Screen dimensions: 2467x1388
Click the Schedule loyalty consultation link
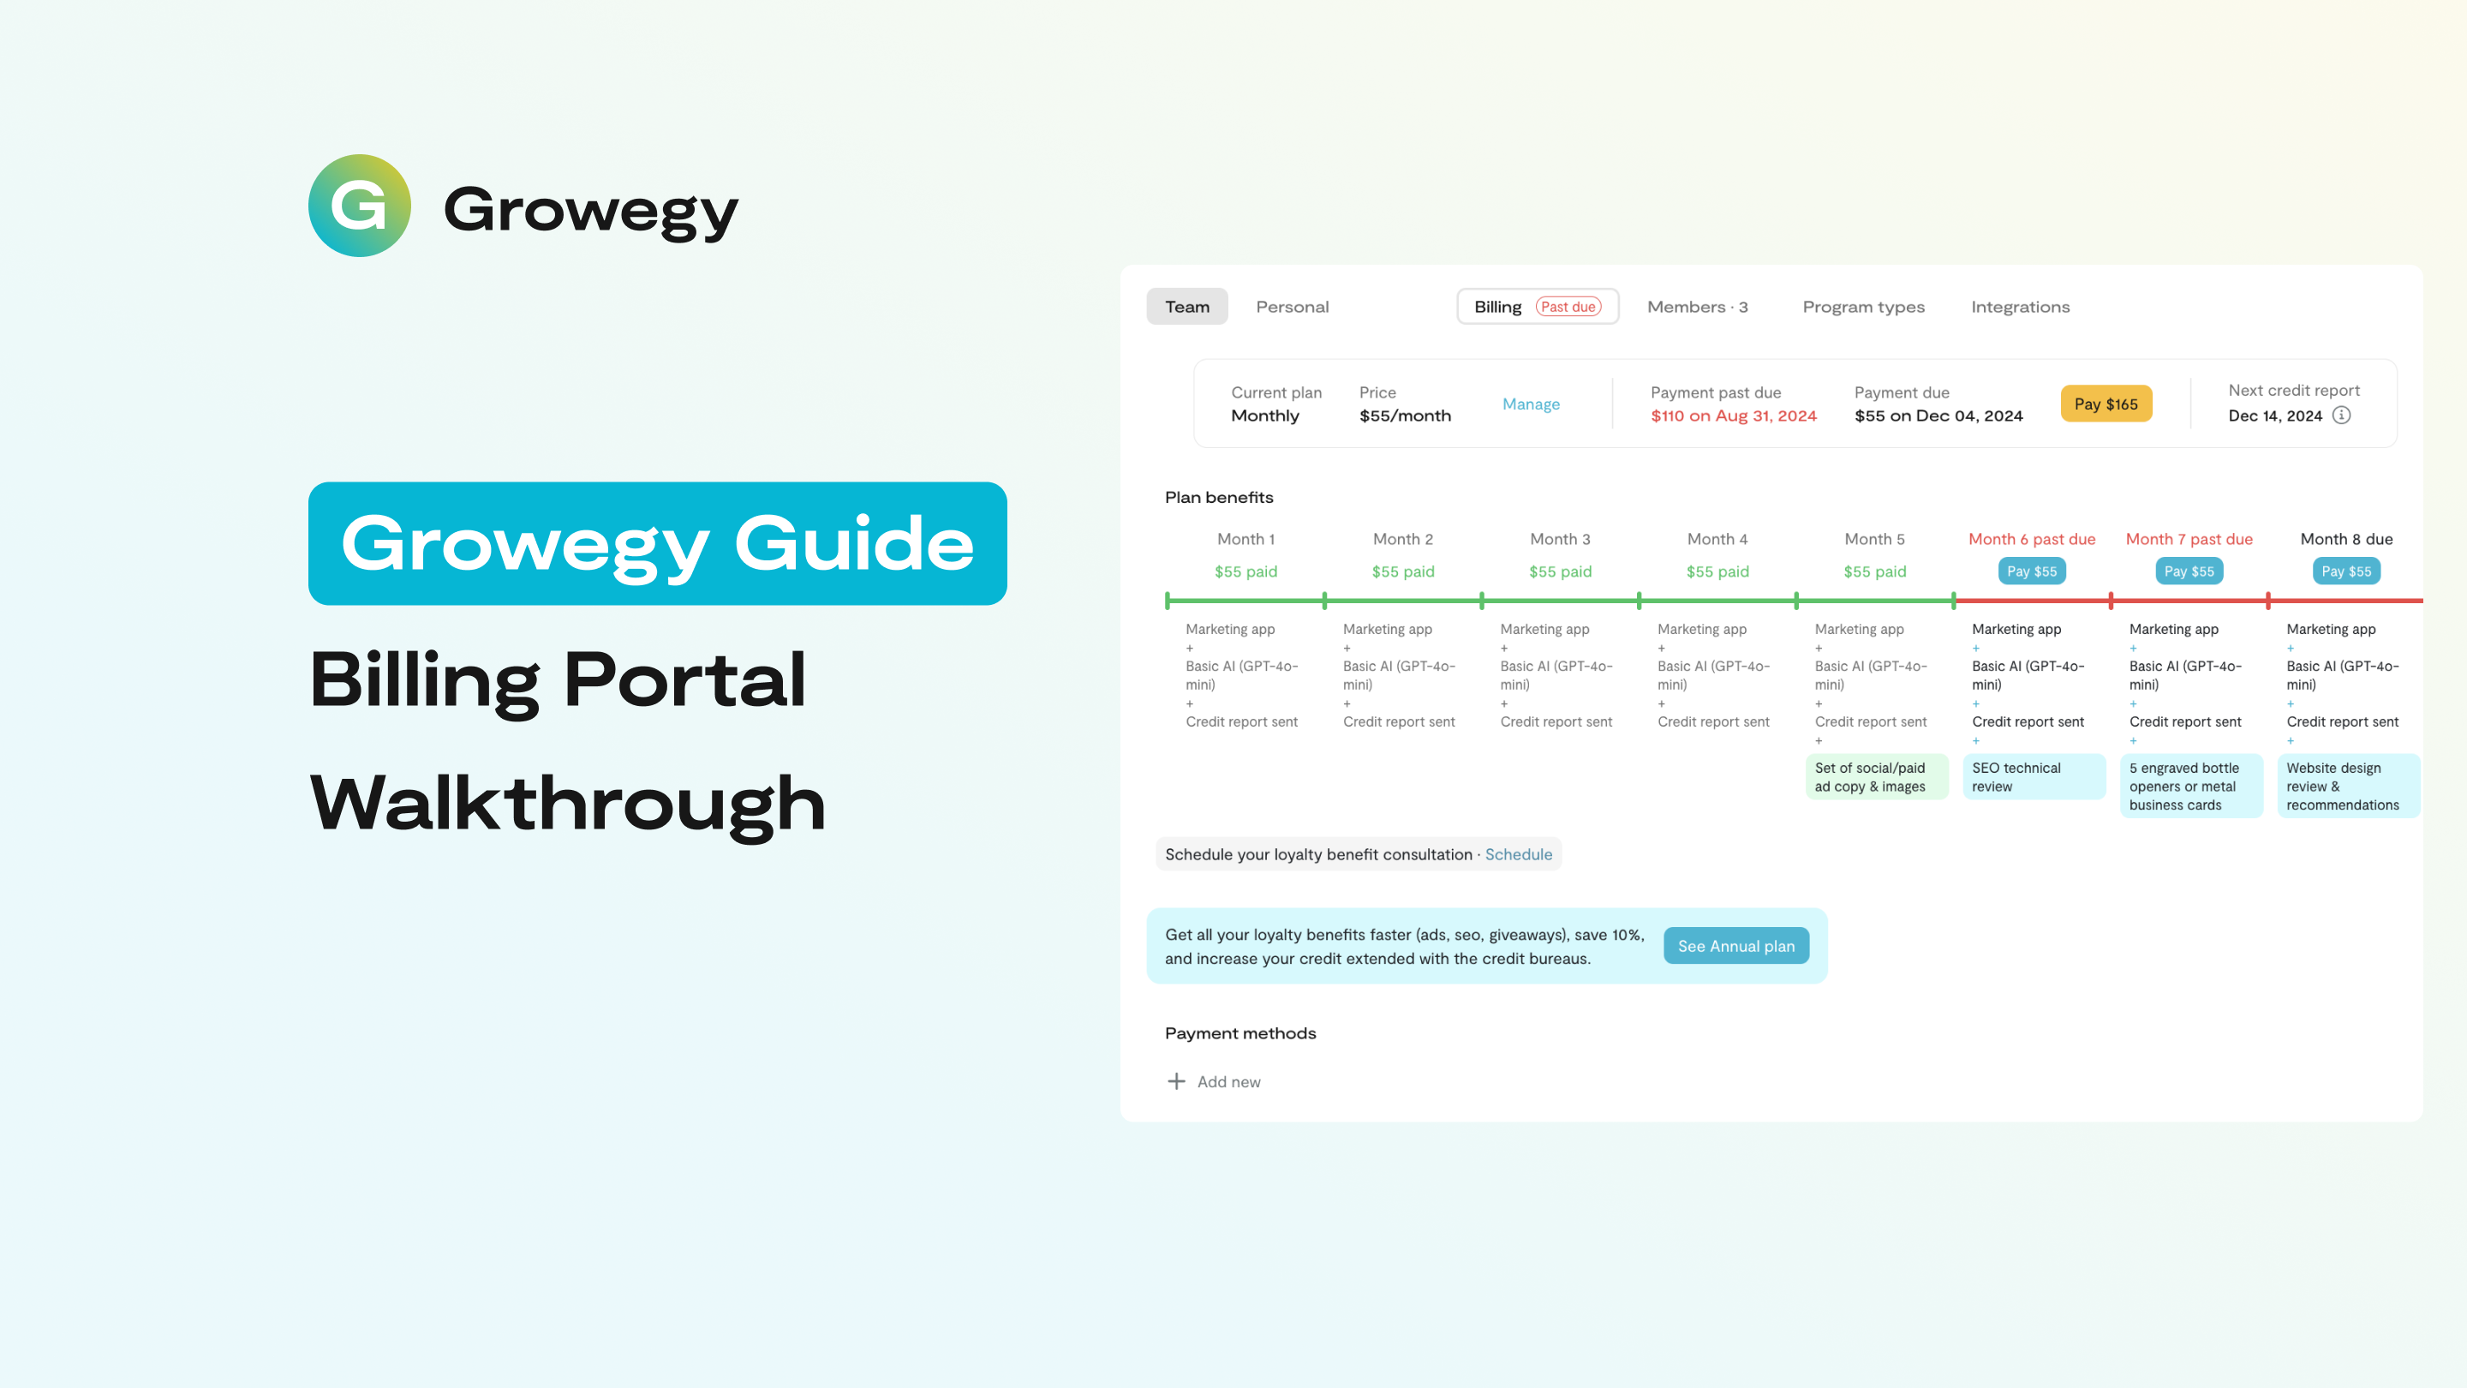coord(1518,854)
